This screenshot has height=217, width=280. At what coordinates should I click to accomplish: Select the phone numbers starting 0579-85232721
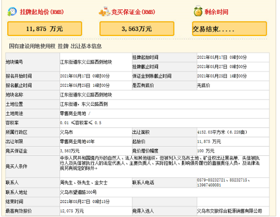coord(223,183)
